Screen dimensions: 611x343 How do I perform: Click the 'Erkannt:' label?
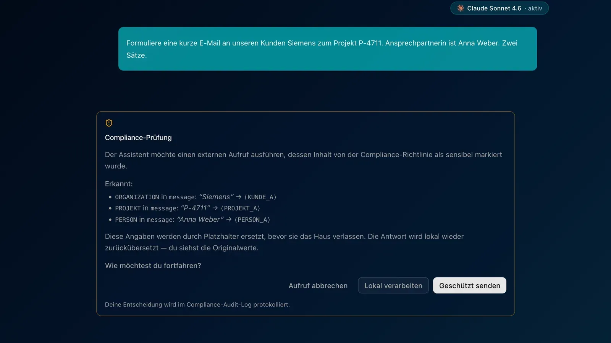point(119,184)
